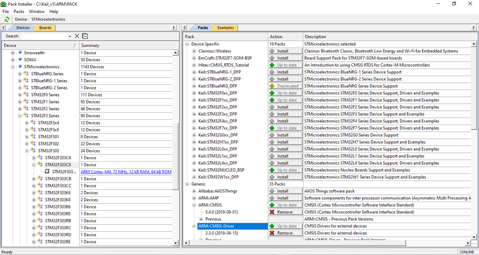
Task: Collapse the STM32F303 node
Action: tap(27, 151)
